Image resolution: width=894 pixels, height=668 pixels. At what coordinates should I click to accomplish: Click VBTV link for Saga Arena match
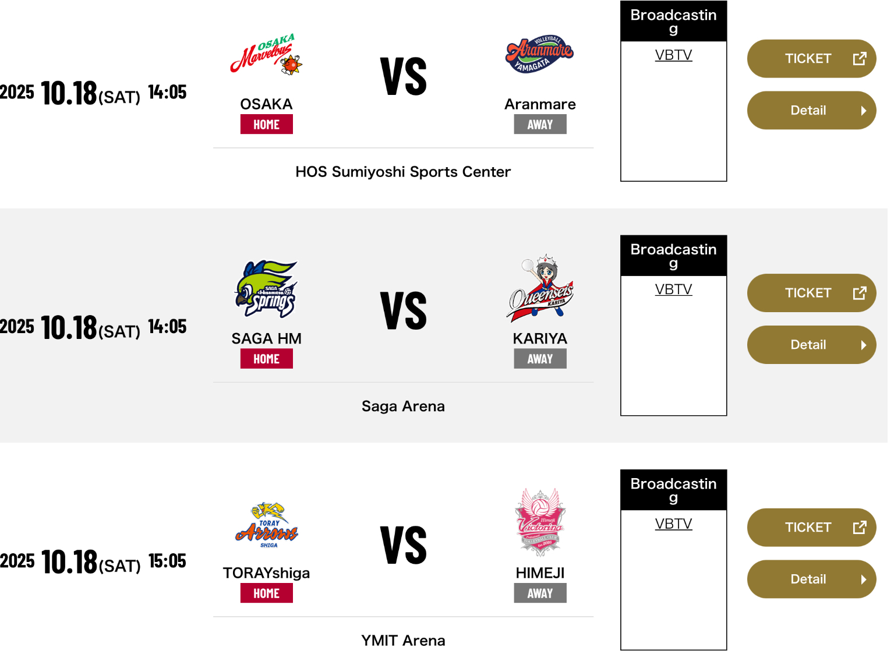point(673,289)
